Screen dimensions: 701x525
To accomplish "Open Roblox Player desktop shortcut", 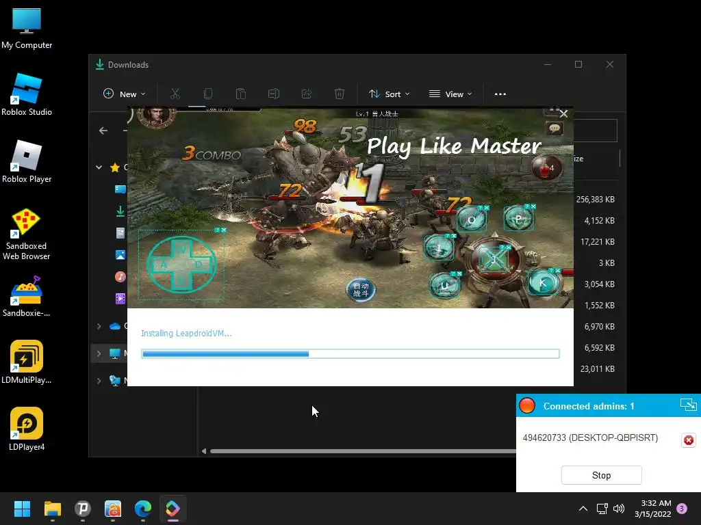I will 27,161.
